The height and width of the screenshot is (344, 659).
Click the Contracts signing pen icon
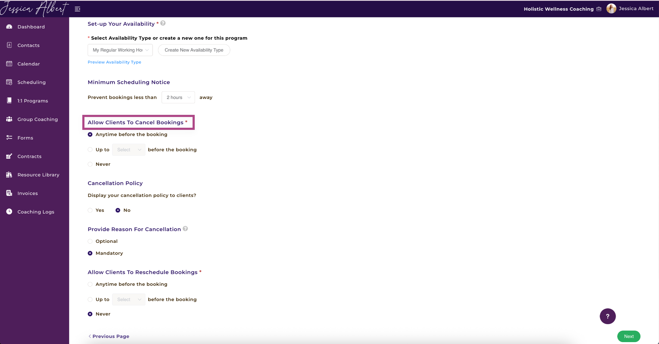click(x=9, y=156)
